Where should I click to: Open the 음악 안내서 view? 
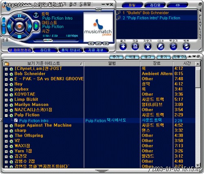pos(71,50)
